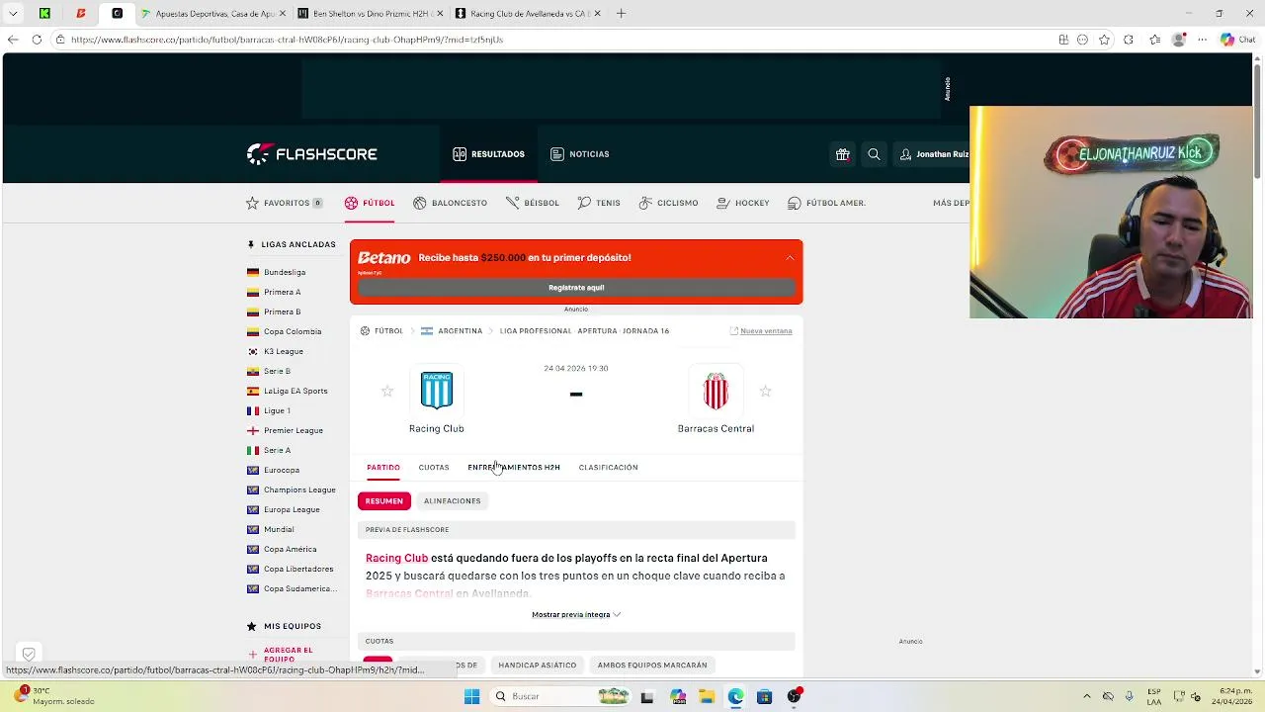Select Fútbol Amer. sport tab
The height and width of the screenshot is (712, 1265).
(x=826, y=203)
